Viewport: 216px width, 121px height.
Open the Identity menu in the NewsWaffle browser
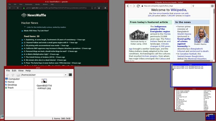point(37,4)
